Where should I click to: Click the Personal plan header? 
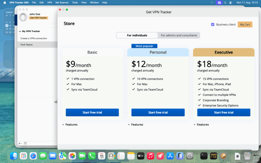[158, 52]
